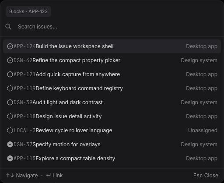Click the return-key Link icon

point(49,175)
